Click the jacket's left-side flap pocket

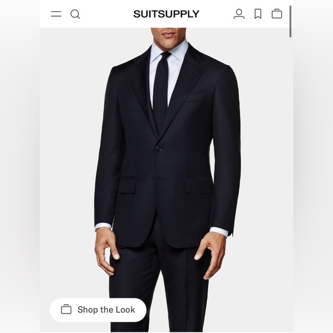click(127, 185)
